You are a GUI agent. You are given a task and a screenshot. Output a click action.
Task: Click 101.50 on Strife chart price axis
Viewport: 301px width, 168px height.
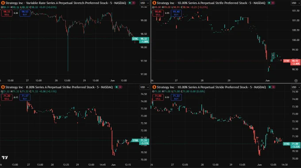coord(296,11)
